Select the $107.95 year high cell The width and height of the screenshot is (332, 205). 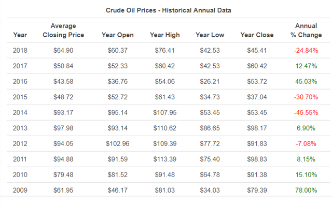165,113
